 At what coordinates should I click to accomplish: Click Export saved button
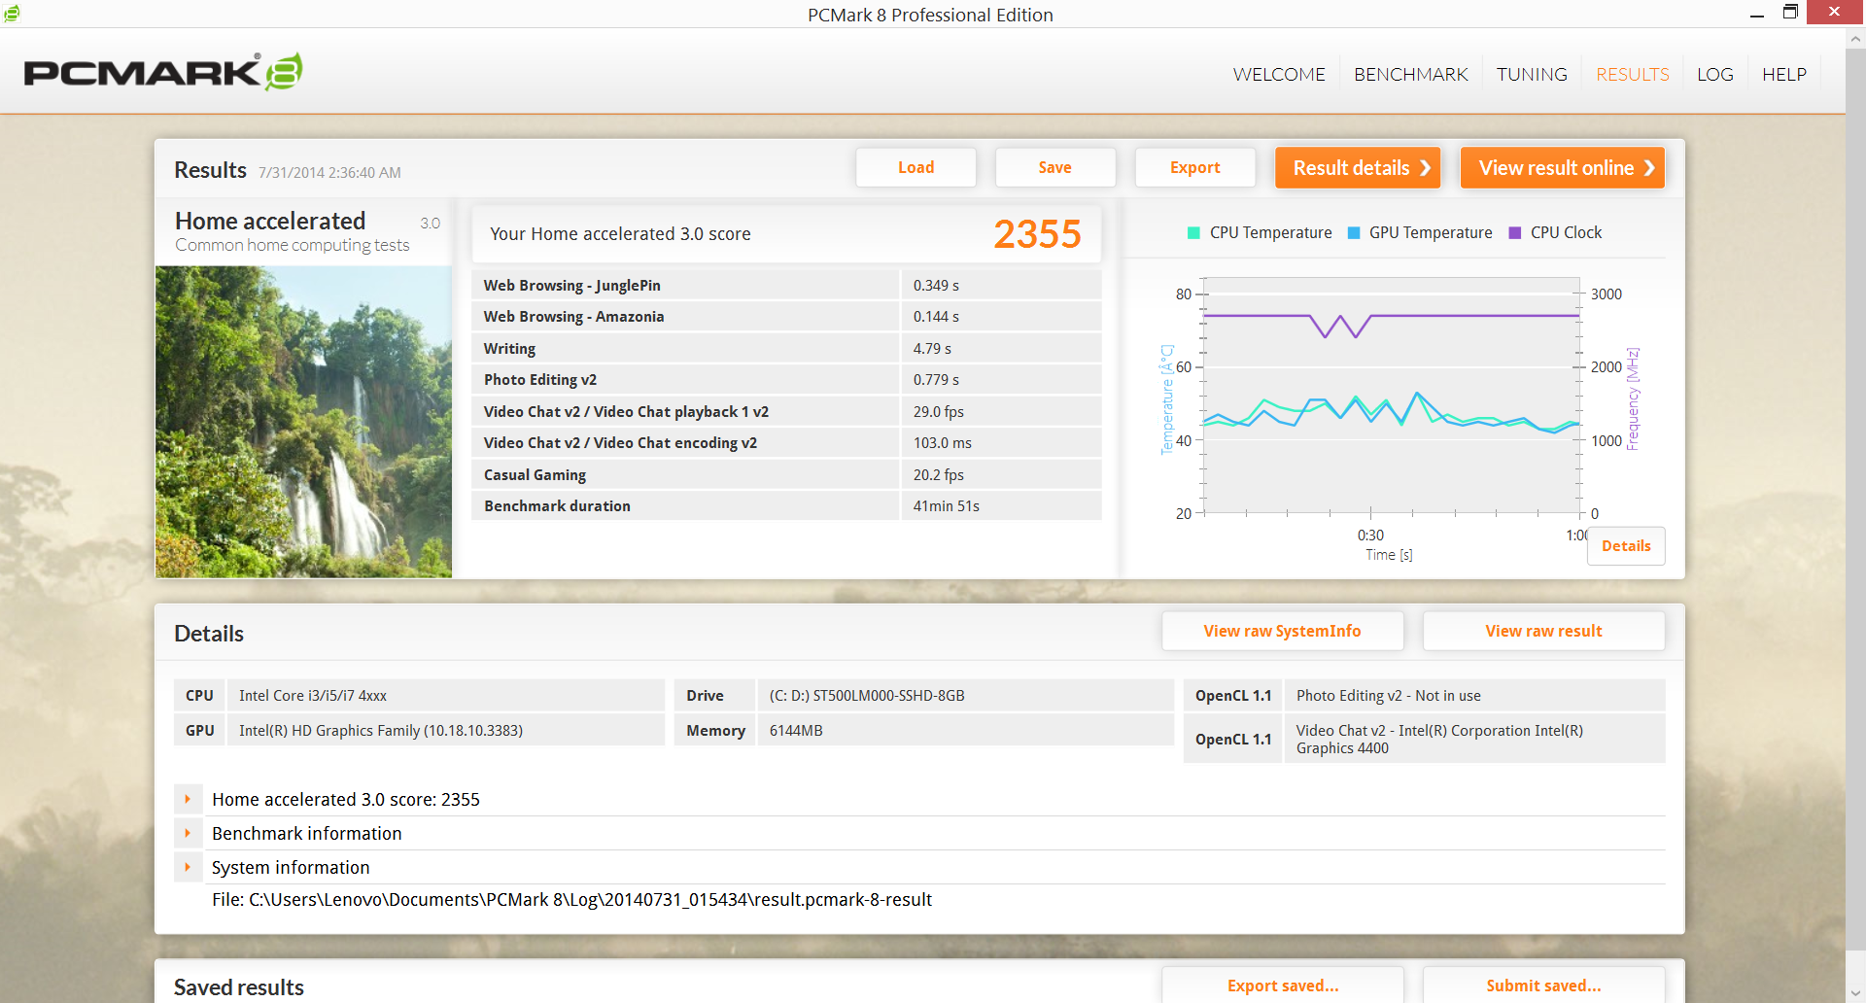tap(1282, 986)
